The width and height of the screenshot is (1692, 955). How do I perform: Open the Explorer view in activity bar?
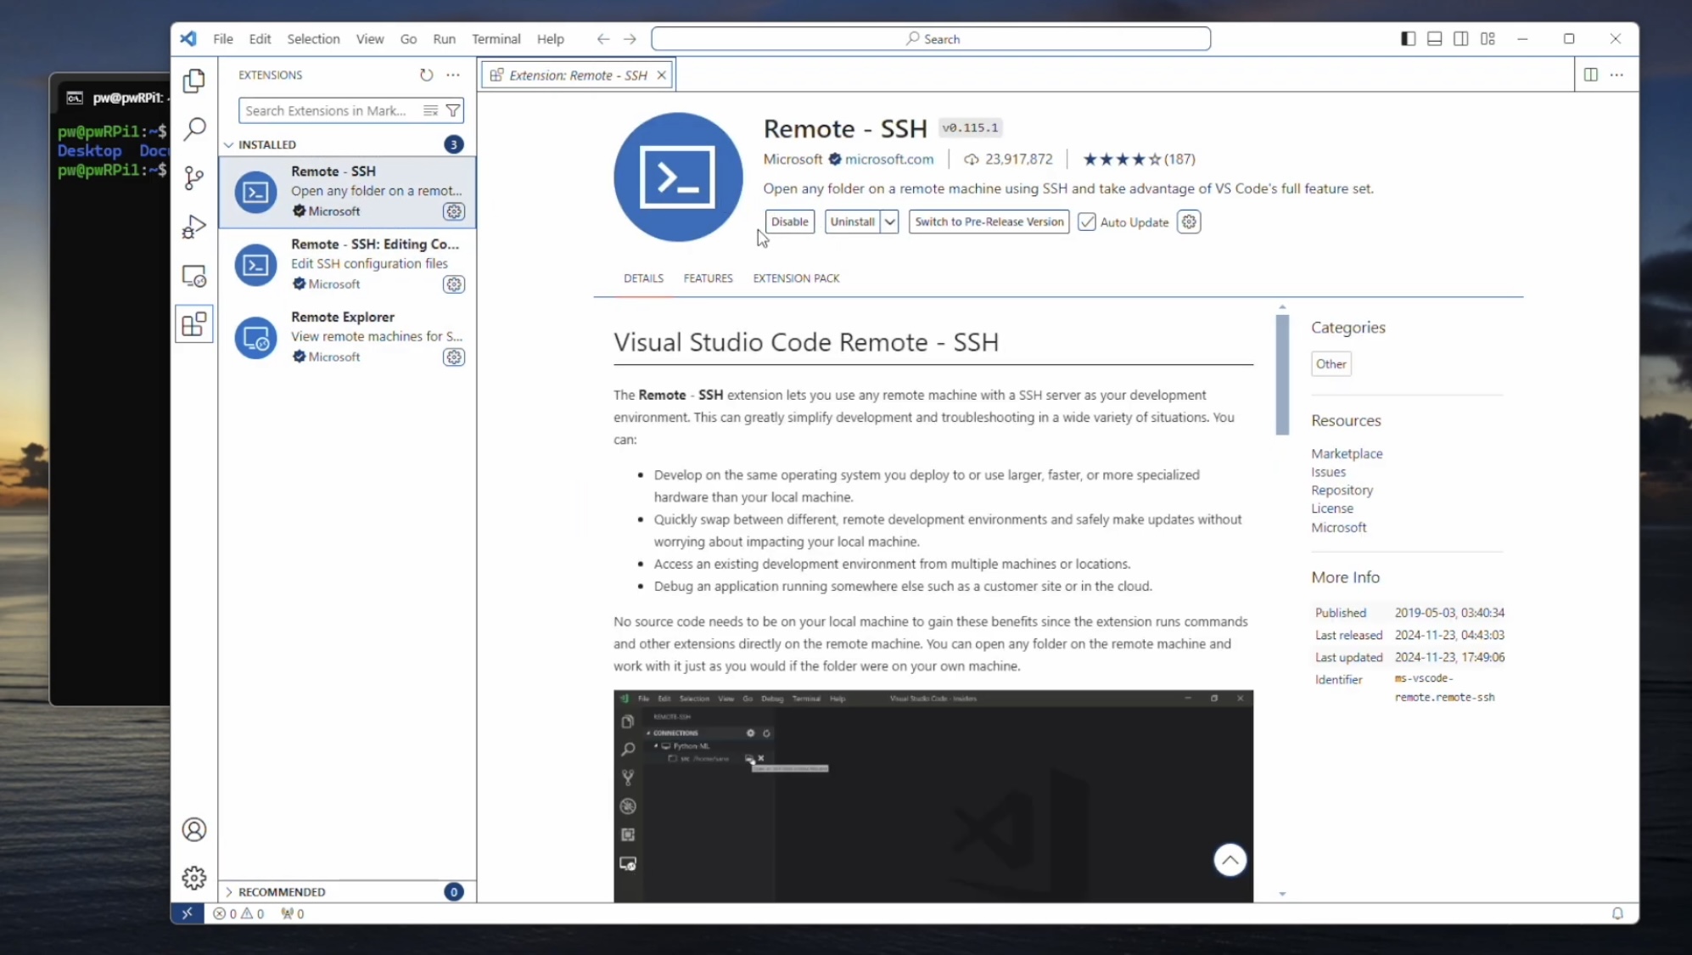click(x=194, y=81)
